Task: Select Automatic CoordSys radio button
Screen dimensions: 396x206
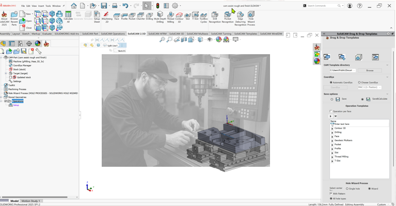Action: click(x=331, y=83)
